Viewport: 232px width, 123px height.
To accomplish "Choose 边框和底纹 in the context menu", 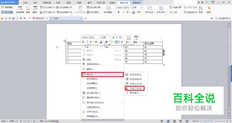I will [x=103, y=107].
